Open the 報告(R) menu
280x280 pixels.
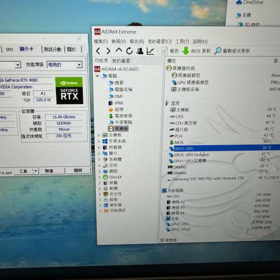click(137, 41)
